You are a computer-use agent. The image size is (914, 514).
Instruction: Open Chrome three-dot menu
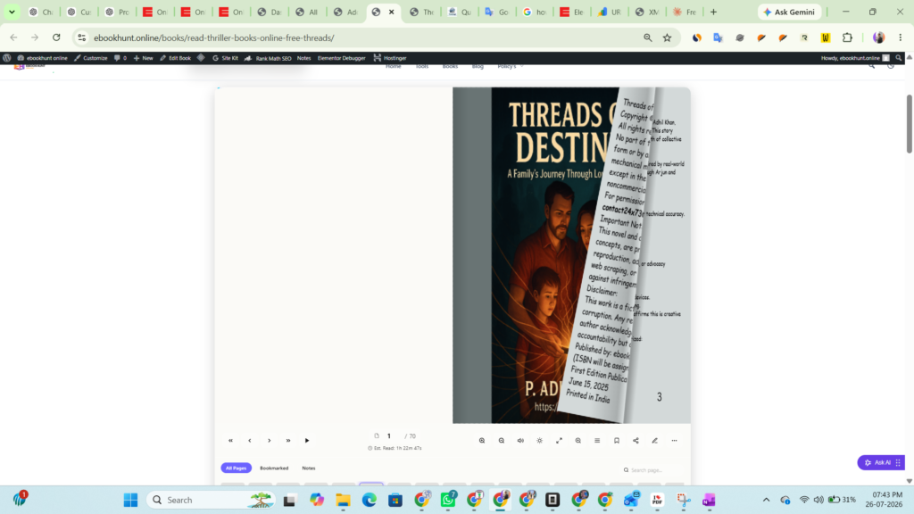tap(901, 37)
